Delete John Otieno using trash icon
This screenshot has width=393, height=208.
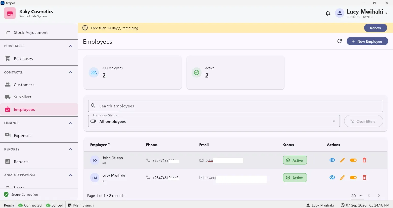[364, 160]
